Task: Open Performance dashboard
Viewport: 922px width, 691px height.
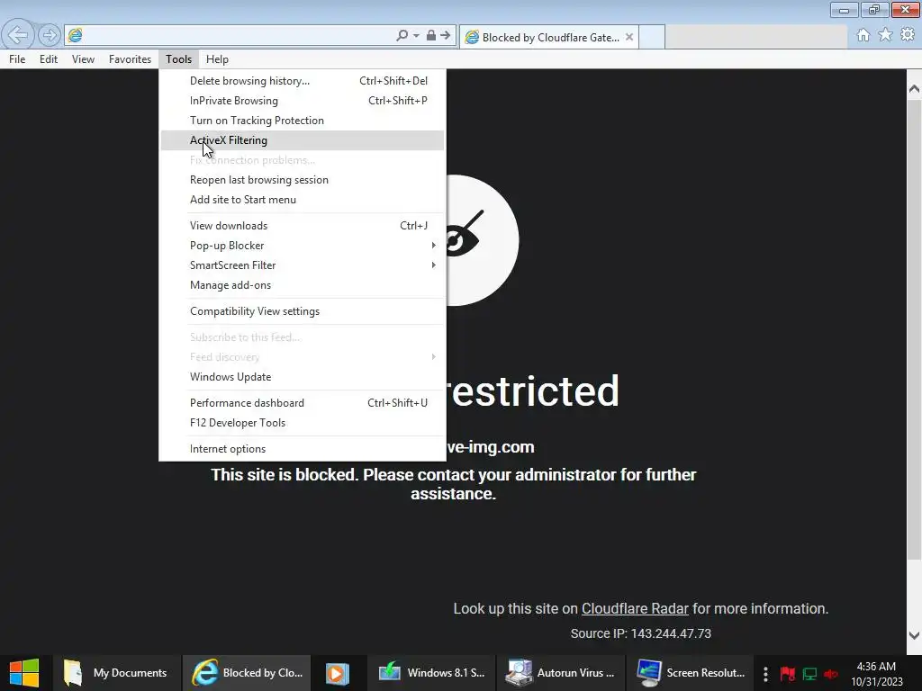Action: 303,403
